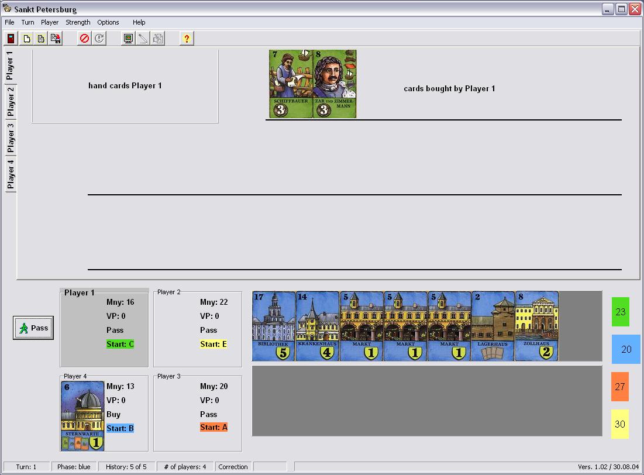Screen dimensions: 644x475
Task: Click the 'hand cards Player 1' area
Action: (125, 86)
